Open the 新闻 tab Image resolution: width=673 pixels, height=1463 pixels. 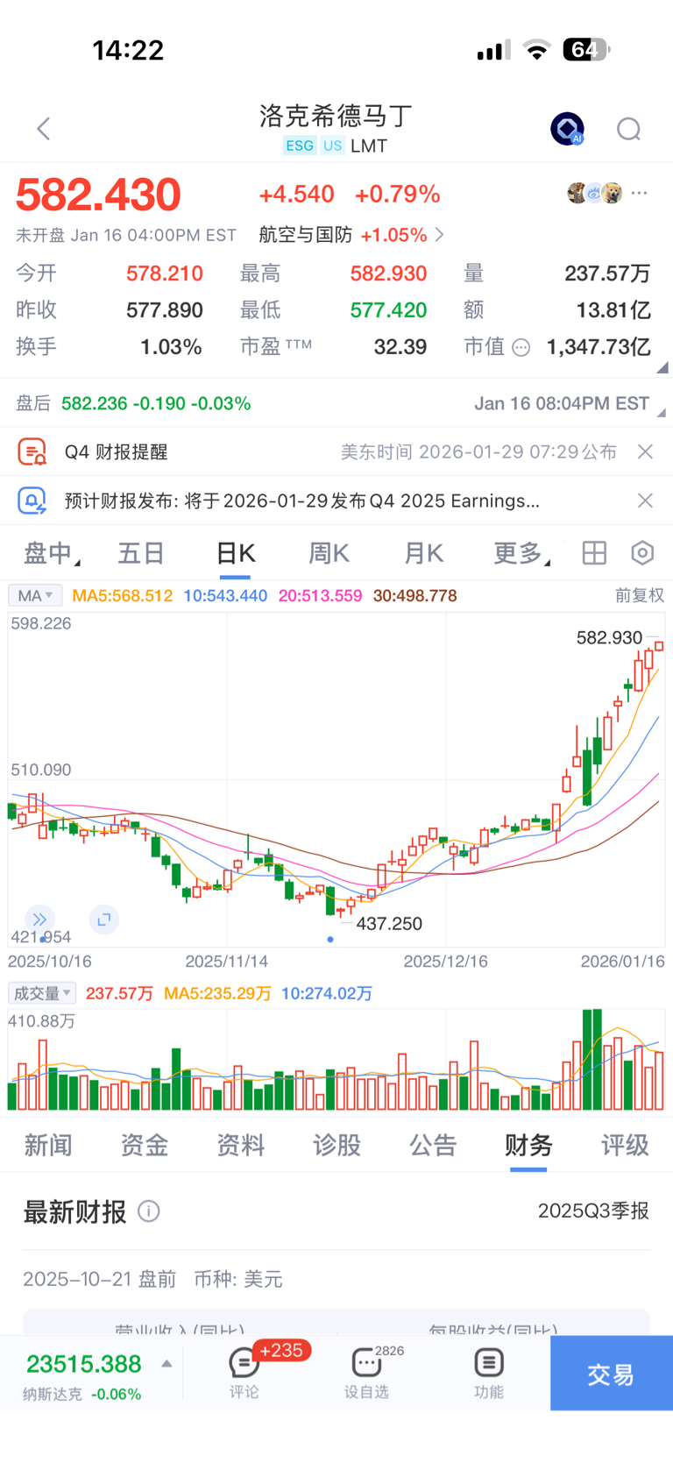(48, 1145)
